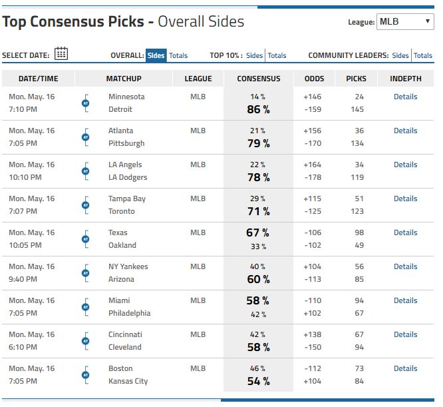Image resolution: width=443 pixels, height=407 pixels.
Task: Sort by the Consensus column header
Action: point(259,79)
